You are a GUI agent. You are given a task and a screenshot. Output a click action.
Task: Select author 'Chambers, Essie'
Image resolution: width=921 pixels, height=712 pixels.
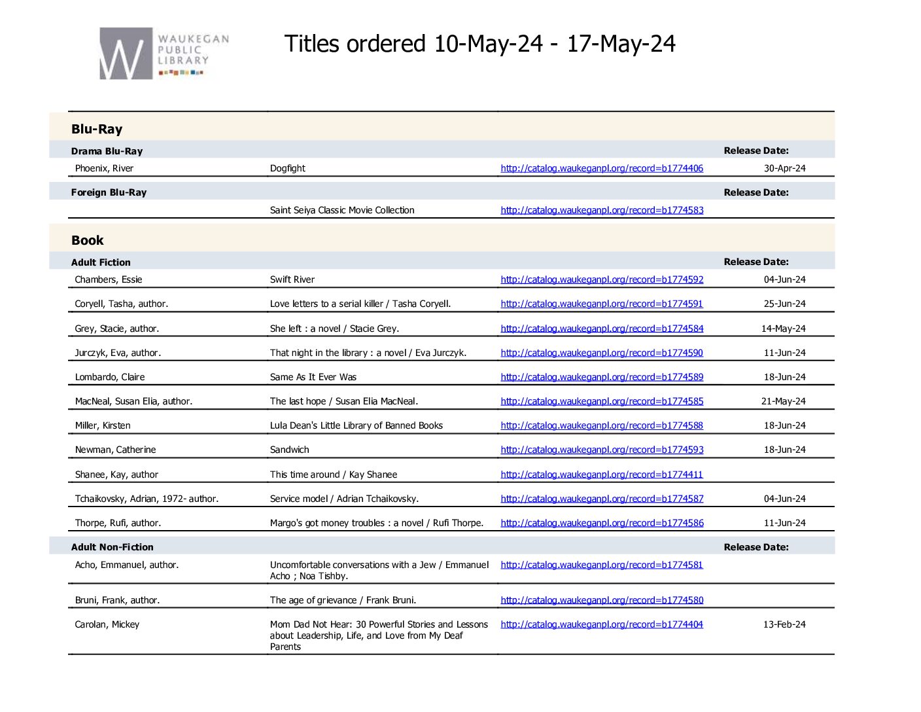click(x=108, y=279)
